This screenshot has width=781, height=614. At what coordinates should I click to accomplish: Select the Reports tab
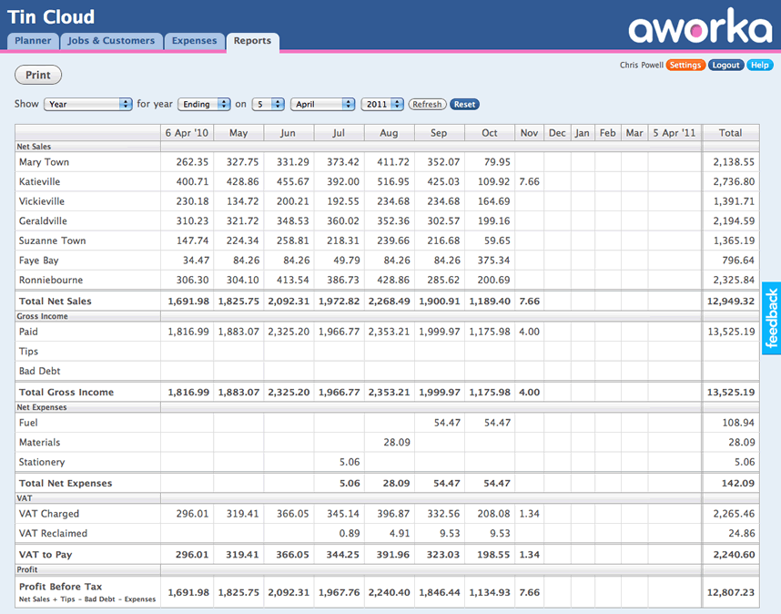(x=252, y=41)
